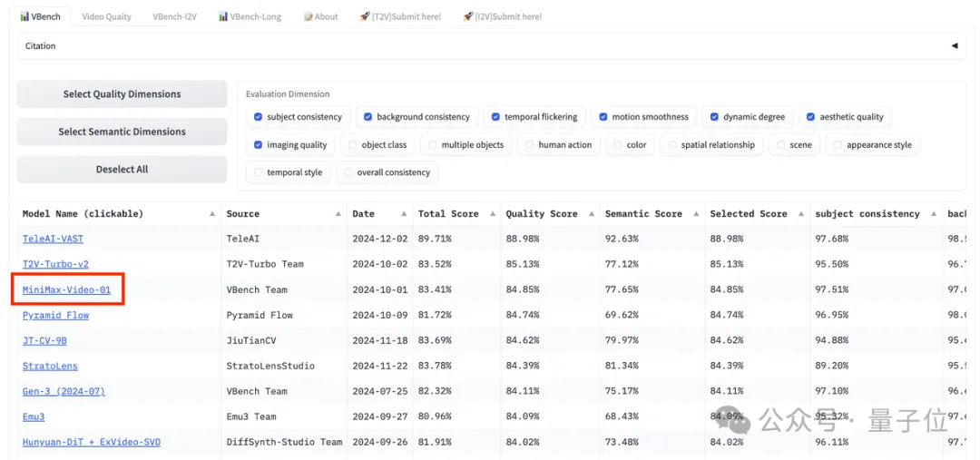Sort leaderboard by Date column arrows
Viewport: 980px width, 460px height.
(403, 214)
